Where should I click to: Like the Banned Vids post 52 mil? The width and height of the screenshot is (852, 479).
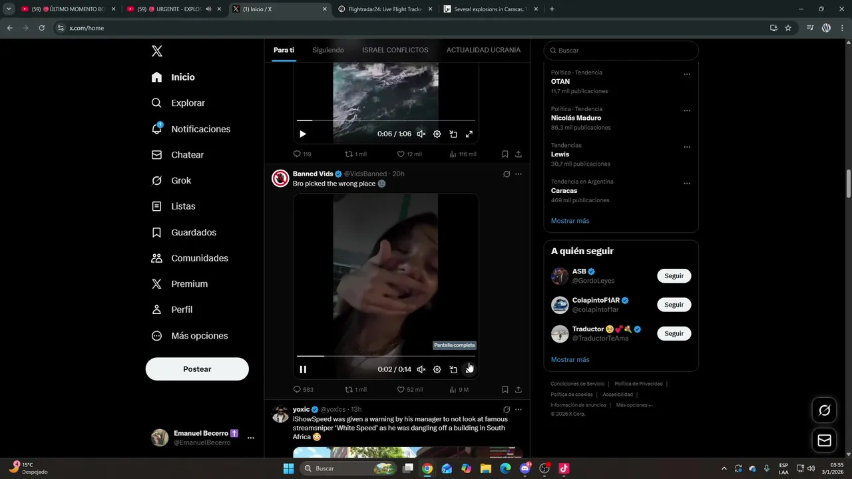(x=410, y=389)
